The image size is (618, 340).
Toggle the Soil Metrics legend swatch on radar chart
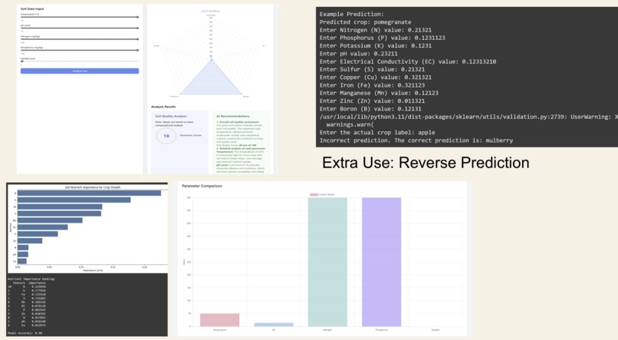204,11
